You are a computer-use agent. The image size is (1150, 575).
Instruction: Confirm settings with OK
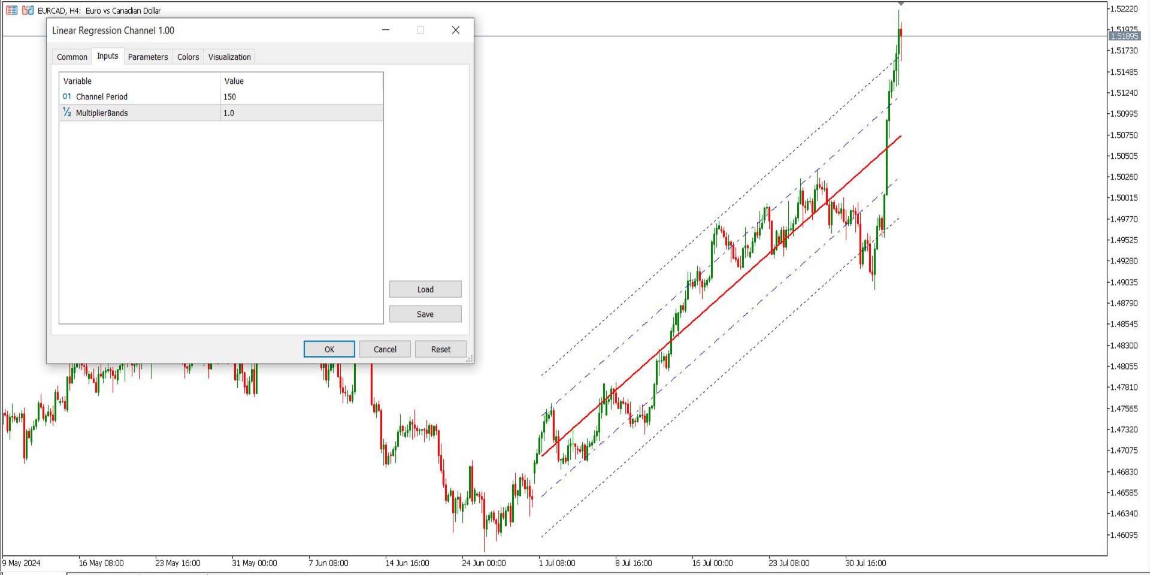pyautogui.click(x=329, y=349)
